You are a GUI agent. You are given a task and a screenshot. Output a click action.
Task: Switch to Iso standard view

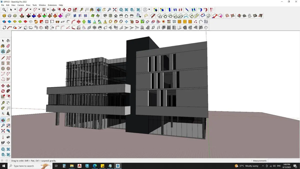pyautogui.click(x=105, y=16)
